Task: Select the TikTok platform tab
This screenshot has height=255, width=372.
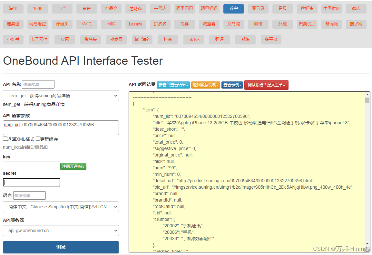Action: point(193,40)
